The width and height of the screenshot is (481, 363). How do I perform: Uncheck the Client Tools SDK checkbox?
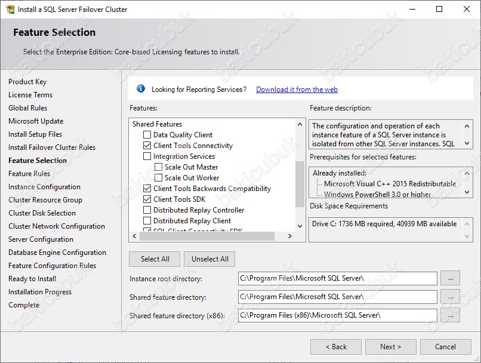coord(147,199)
